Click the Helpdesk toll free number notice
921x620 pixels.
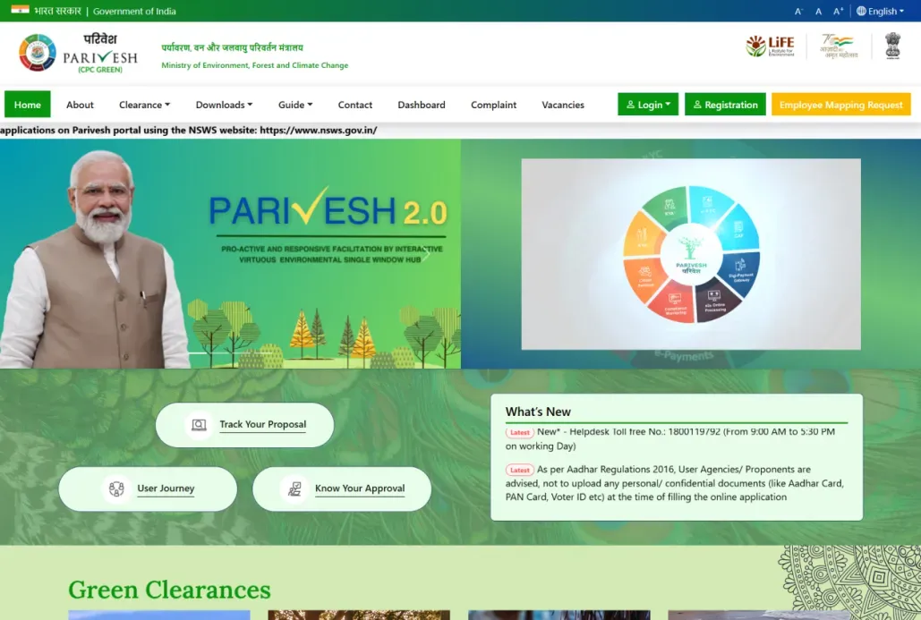pyautogui.click(x=670, y=438)
